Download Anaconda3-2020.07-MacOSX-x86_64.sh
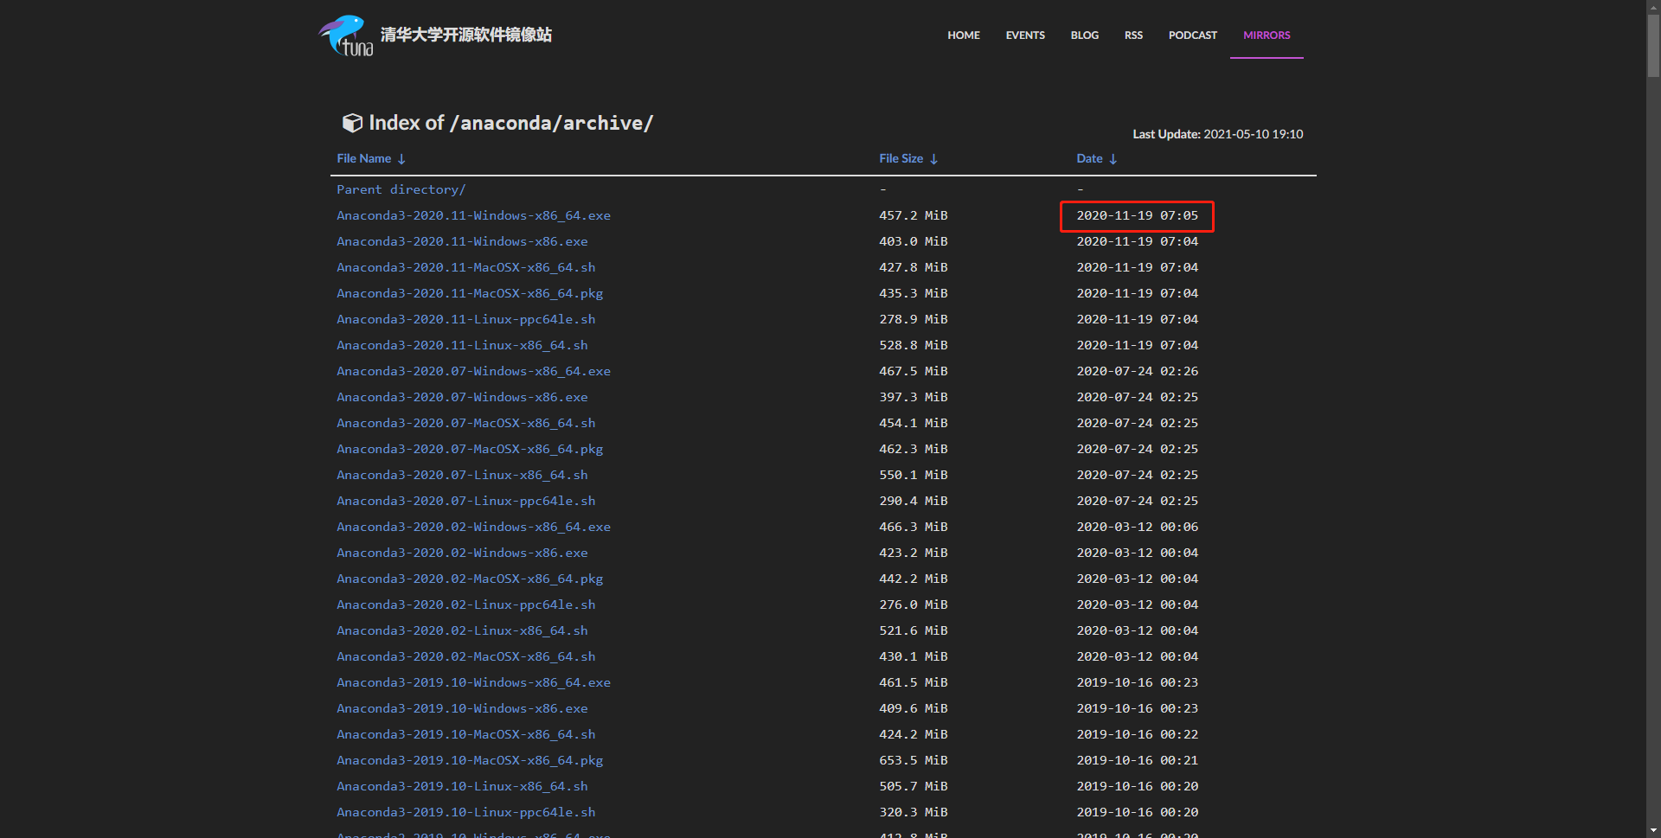1661x838 pixels. pyautogui.click(x=465, y=423)
